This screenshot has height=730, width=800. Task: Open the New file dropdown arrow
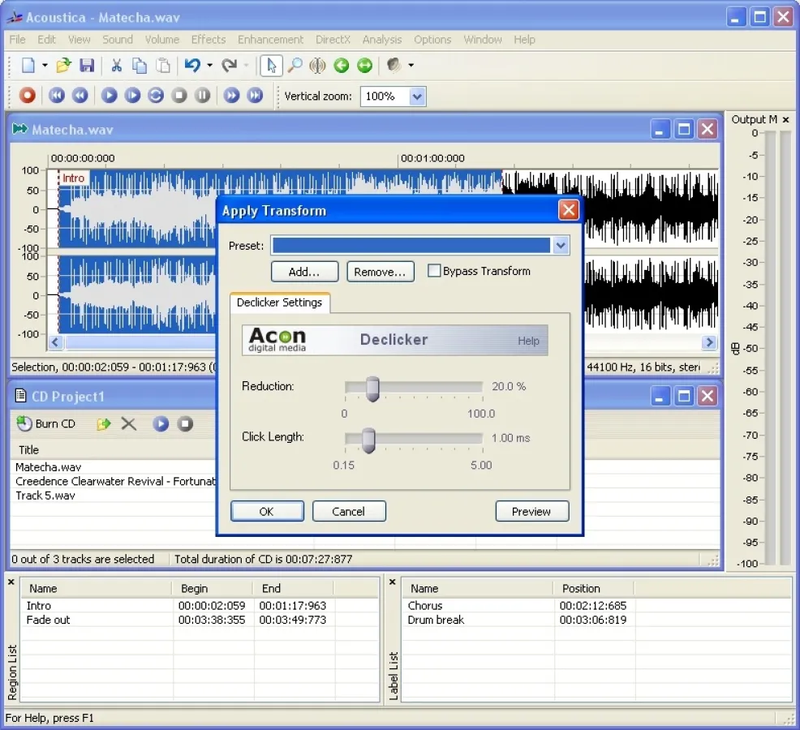pos(45,66)
